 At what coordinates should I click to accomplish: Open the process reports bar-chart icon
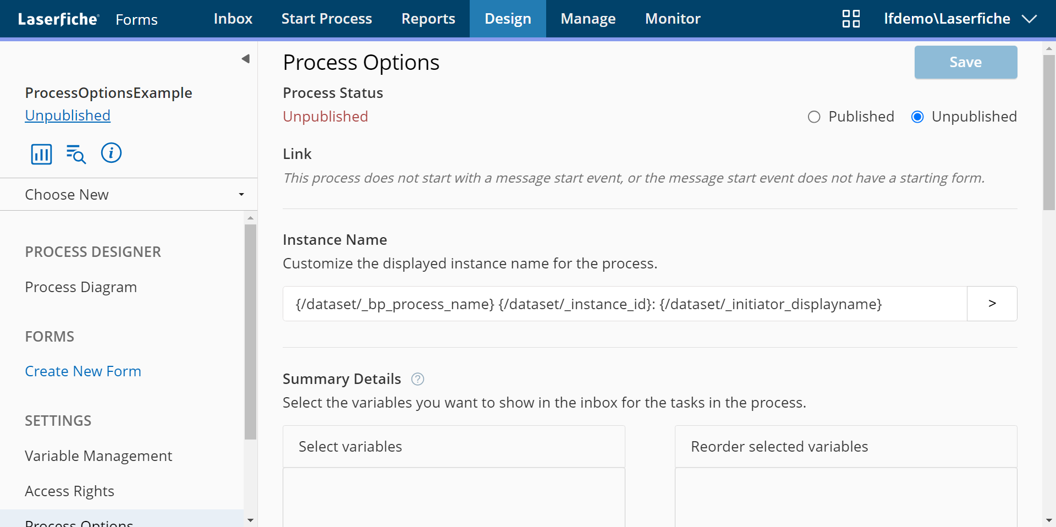tap(41, 154)
